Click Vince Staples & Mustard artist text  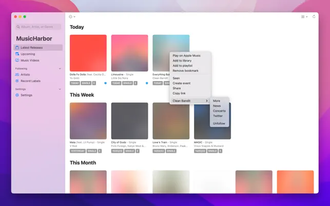[x=209, y=146]
